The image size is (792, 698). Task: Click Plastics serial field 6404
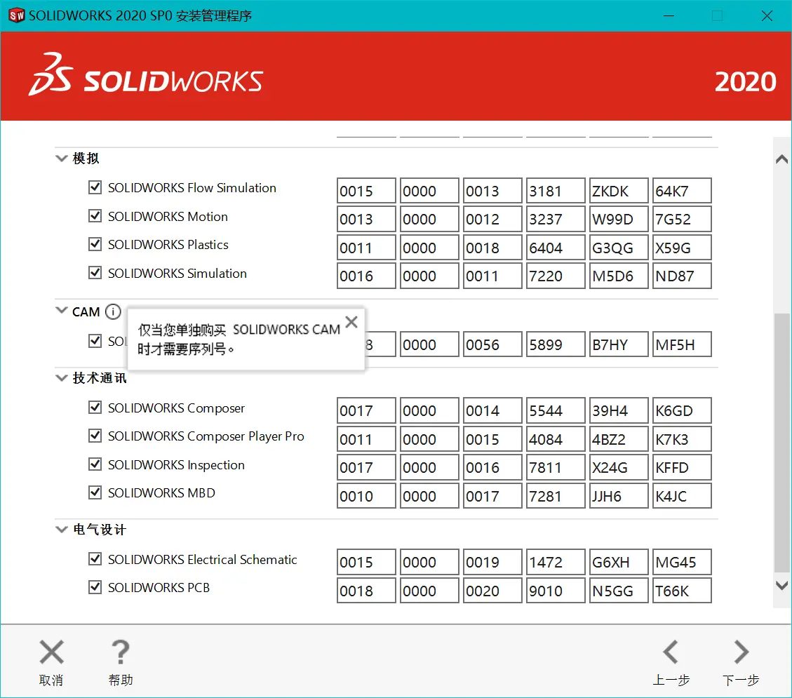pyautogui.click(x=556, y=248)
